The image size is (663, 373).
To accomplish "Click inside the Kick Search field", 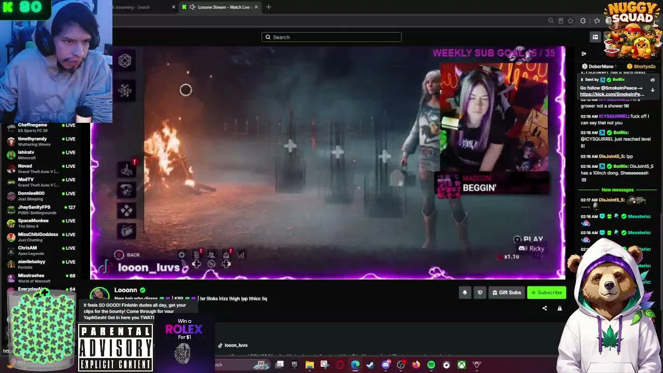I will point(331,37).
